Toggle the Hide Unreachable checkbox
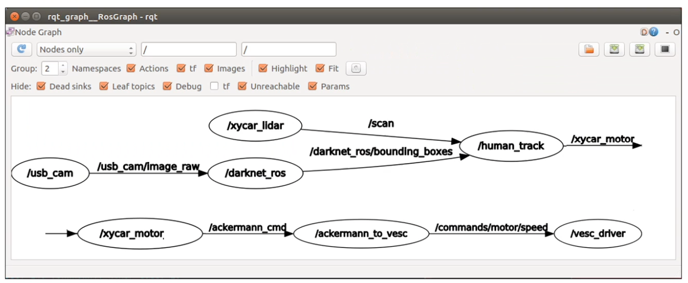The height and width of the screenshot is (283, 688). tap(242, 86)
